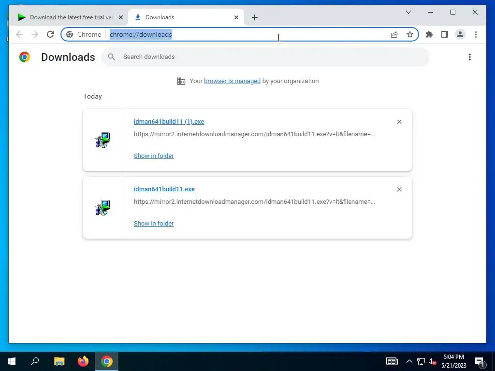The height and width of the screenshot is (371, 495).
Task: Open the Windows Start menu
Action: coord(12,361)
